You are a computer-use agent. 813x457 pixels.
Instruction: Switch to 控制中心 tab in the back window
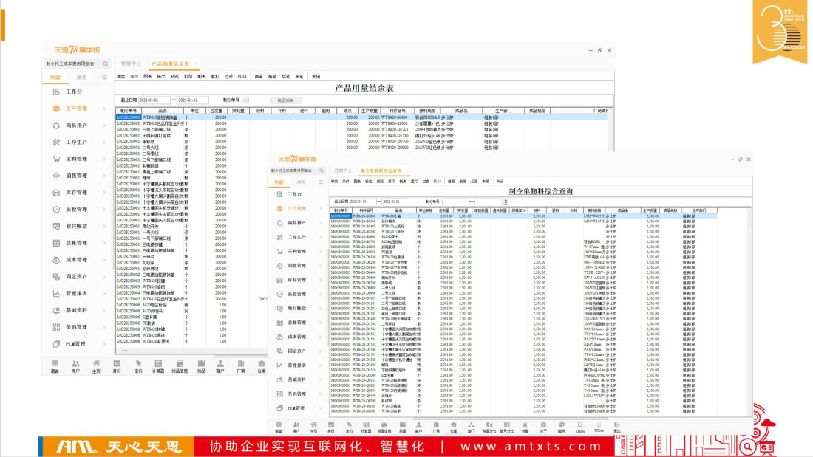131,64
